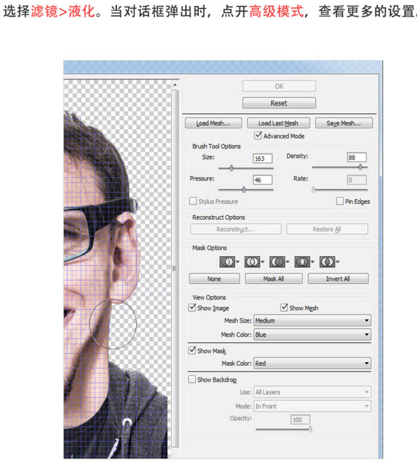Enable the Pin Edges checkbox
417x462 pixels.
click(340, 201)
